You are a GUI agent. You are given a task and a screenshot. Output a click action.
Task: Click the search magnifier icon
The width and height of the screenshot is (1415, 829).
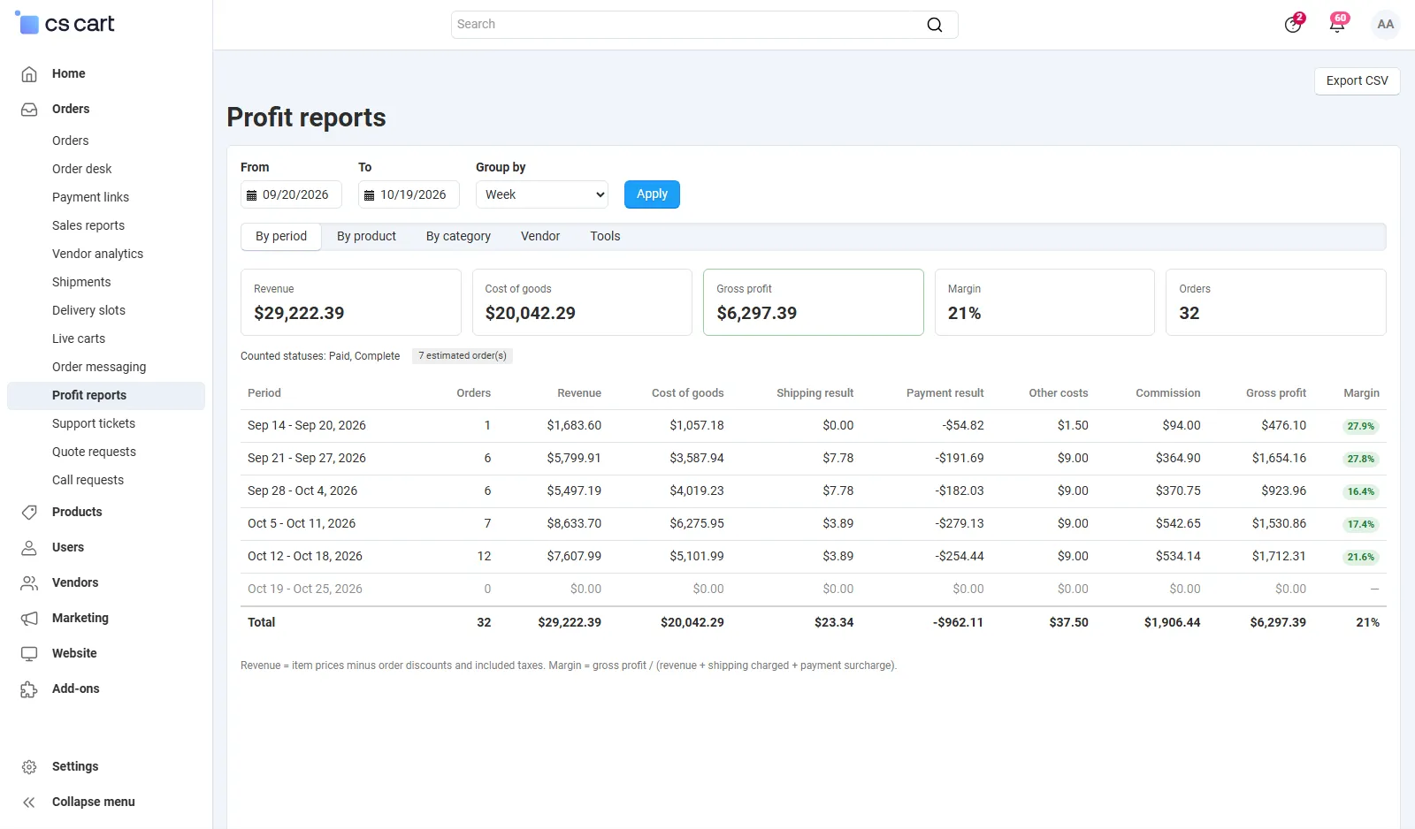(x=935, y=25)
